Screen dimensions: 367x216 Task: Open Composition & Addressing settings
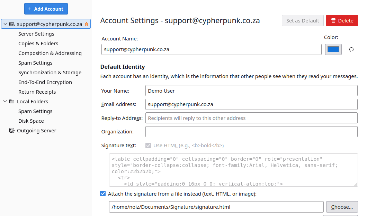(x=50, y=53)
